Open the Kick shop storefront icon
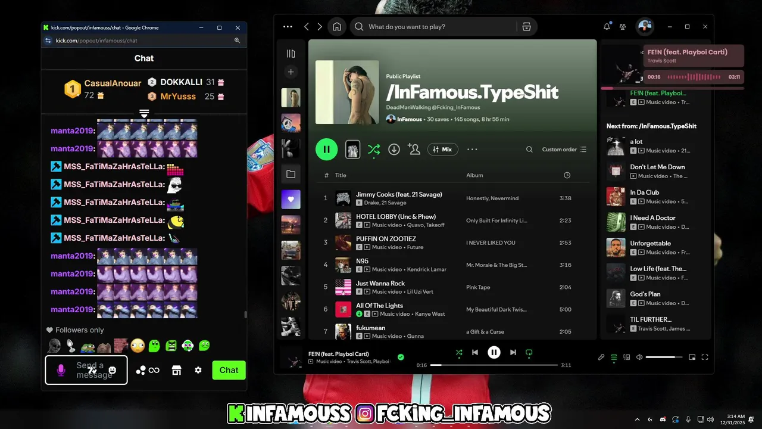762x429 pixels. click(x=176, y=370)
